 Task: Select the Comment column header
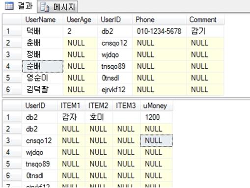(205, 20)
